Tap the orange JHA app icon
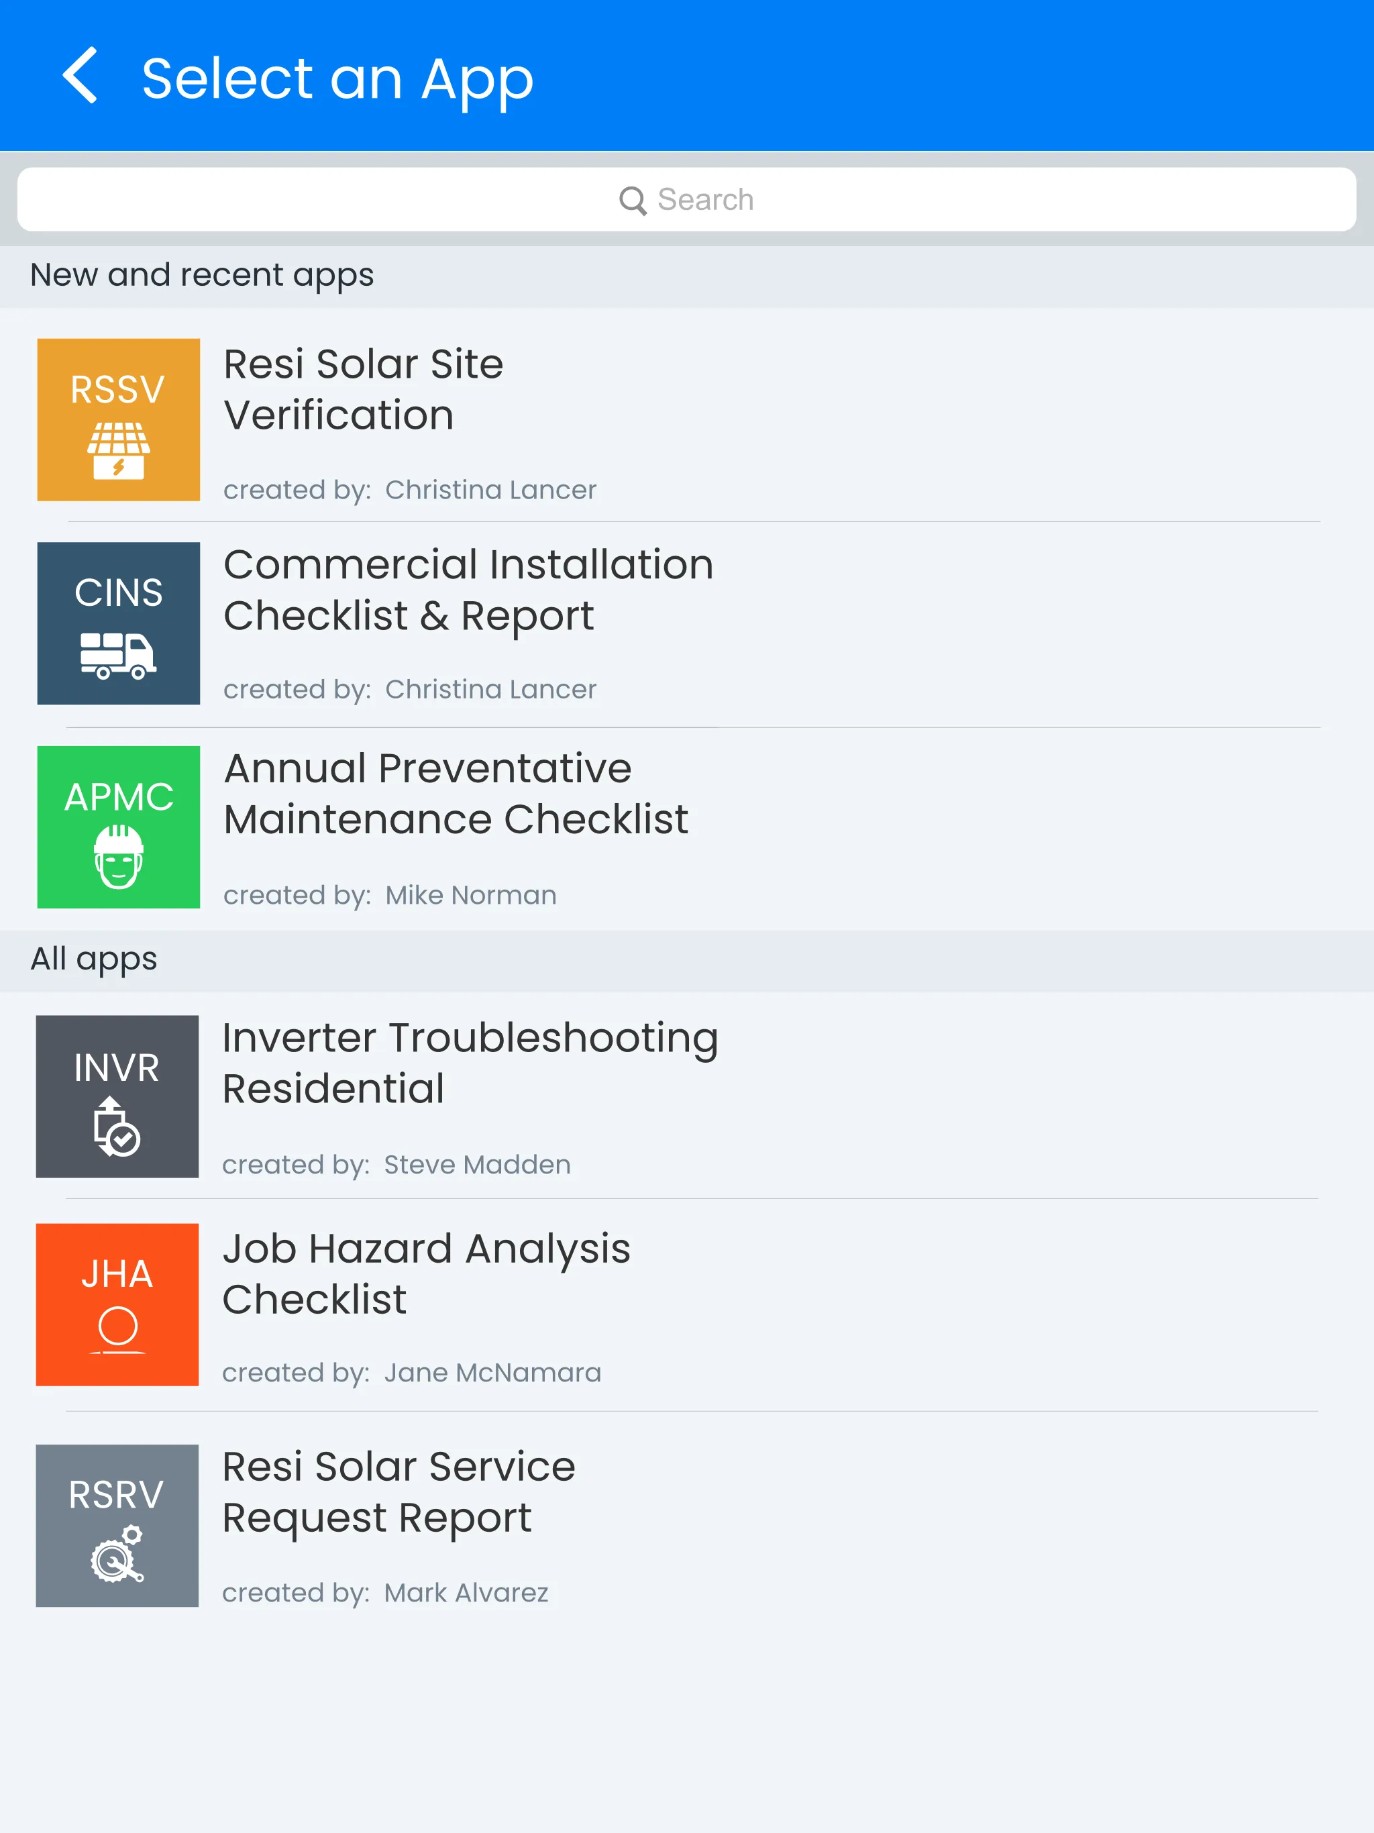The image size is (1374, 1833). (x=117, y=1304)
